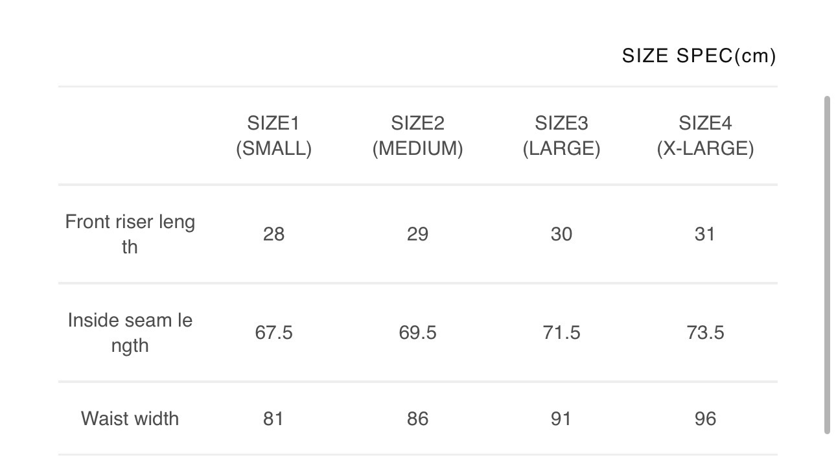The width and height of the screenshot is (836, 475).
Task: Select waist width value 96
Action: click(x=705, y=419)
